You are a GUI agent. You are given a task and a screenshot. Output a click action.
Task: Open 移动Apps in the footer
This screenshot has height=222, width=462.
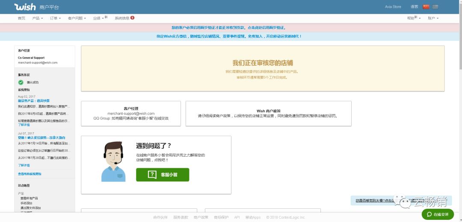pos(253,218)
